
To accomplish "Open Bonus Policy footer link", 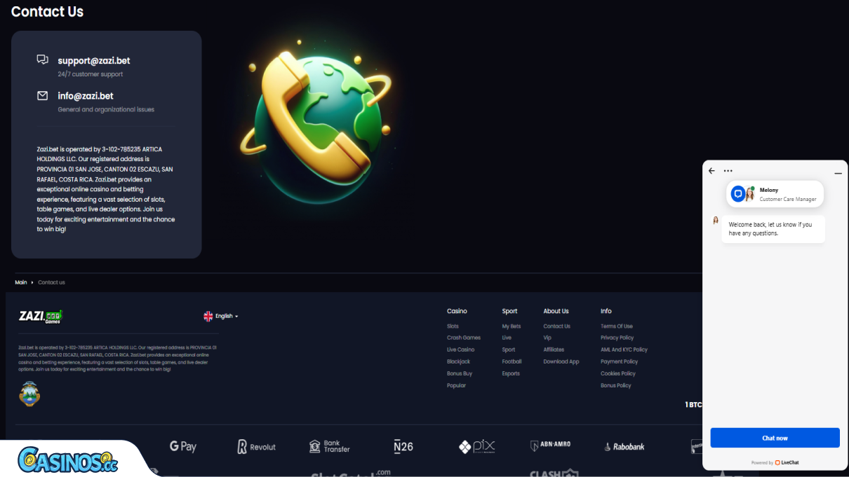I will pos(616,385).
